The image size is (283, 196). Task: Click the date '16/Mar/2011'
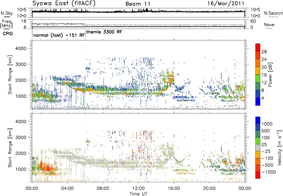pos(226,4)
